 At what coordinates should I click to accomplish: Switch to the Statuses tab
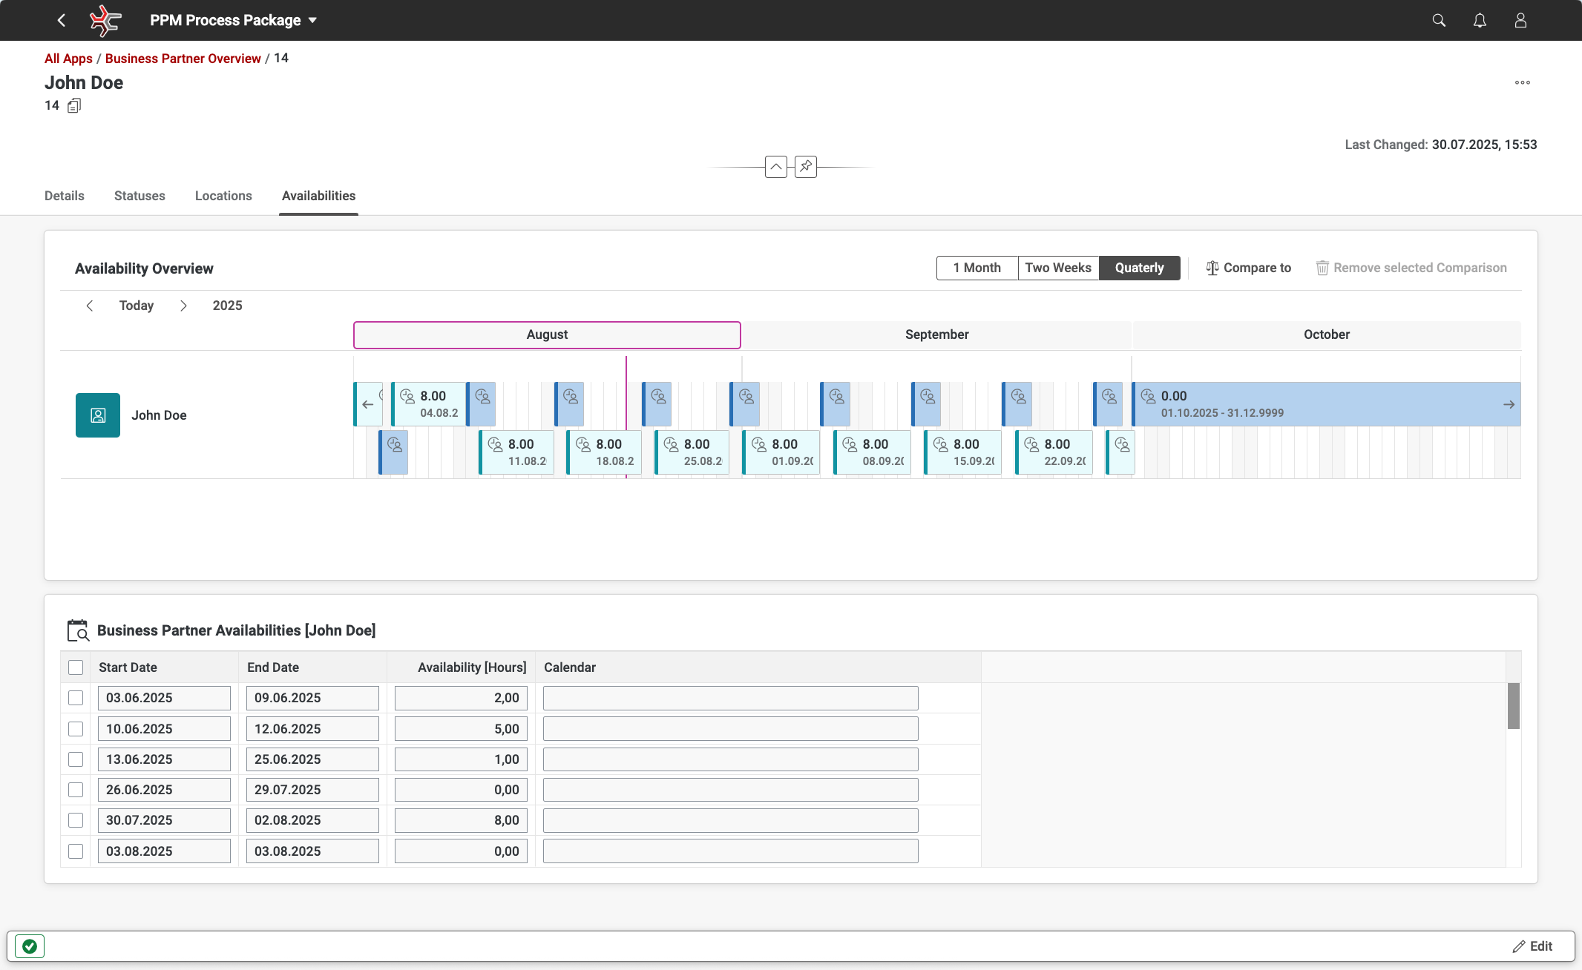pos(140,196)
